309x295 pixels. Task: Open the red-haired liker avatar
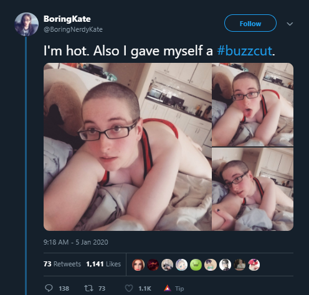(x=138, y=265)
